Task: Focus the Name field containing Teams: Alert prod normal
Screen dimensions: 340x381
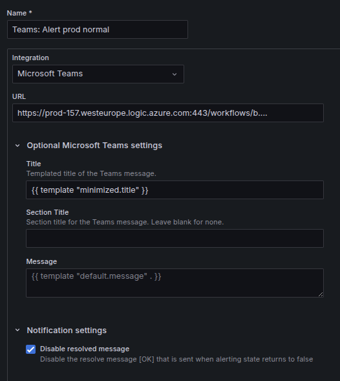Action: coord(98,29)
